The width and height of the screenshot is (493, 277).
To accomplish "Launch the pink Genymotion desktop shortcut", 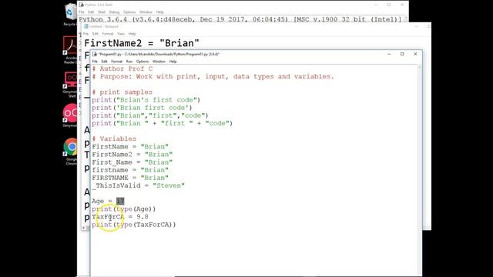I will coord(70,115).
